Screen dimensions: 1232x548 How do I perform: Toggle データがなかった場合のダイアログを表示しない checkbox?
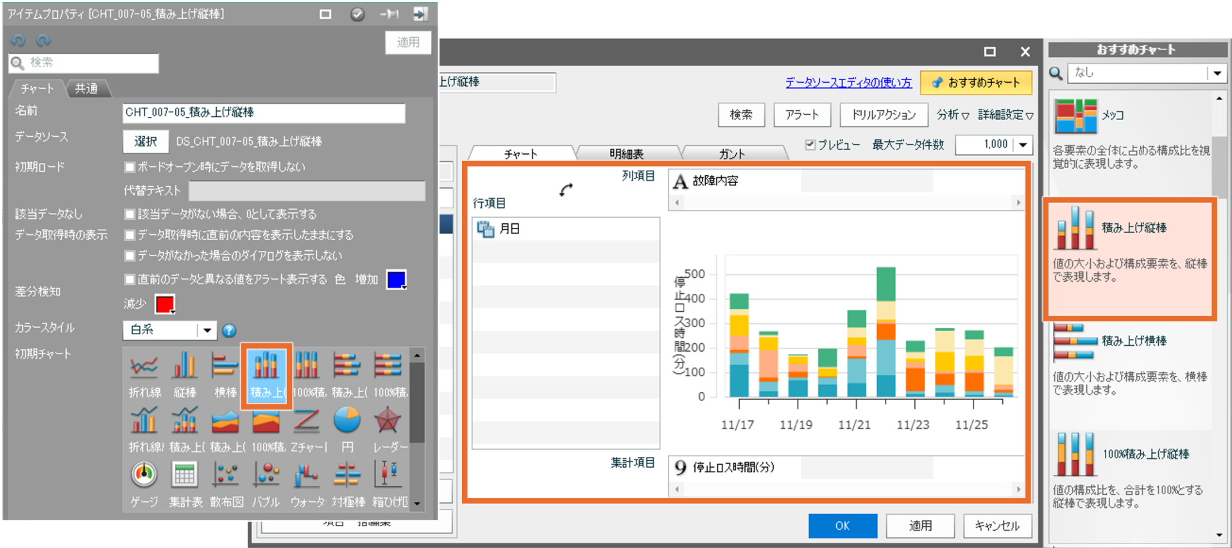130,255
